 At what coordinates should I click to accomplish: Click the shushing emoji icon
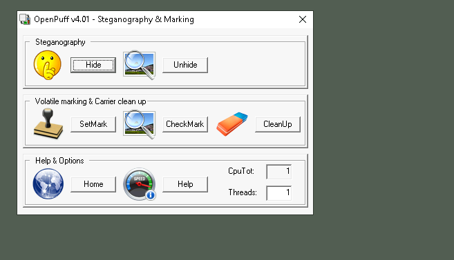click(48, 65)
